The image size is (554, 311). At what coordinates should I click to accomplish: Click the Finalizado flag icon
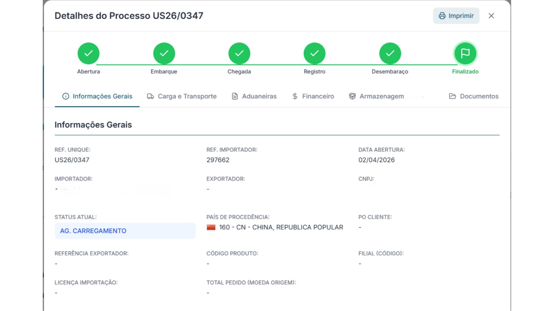465,53
